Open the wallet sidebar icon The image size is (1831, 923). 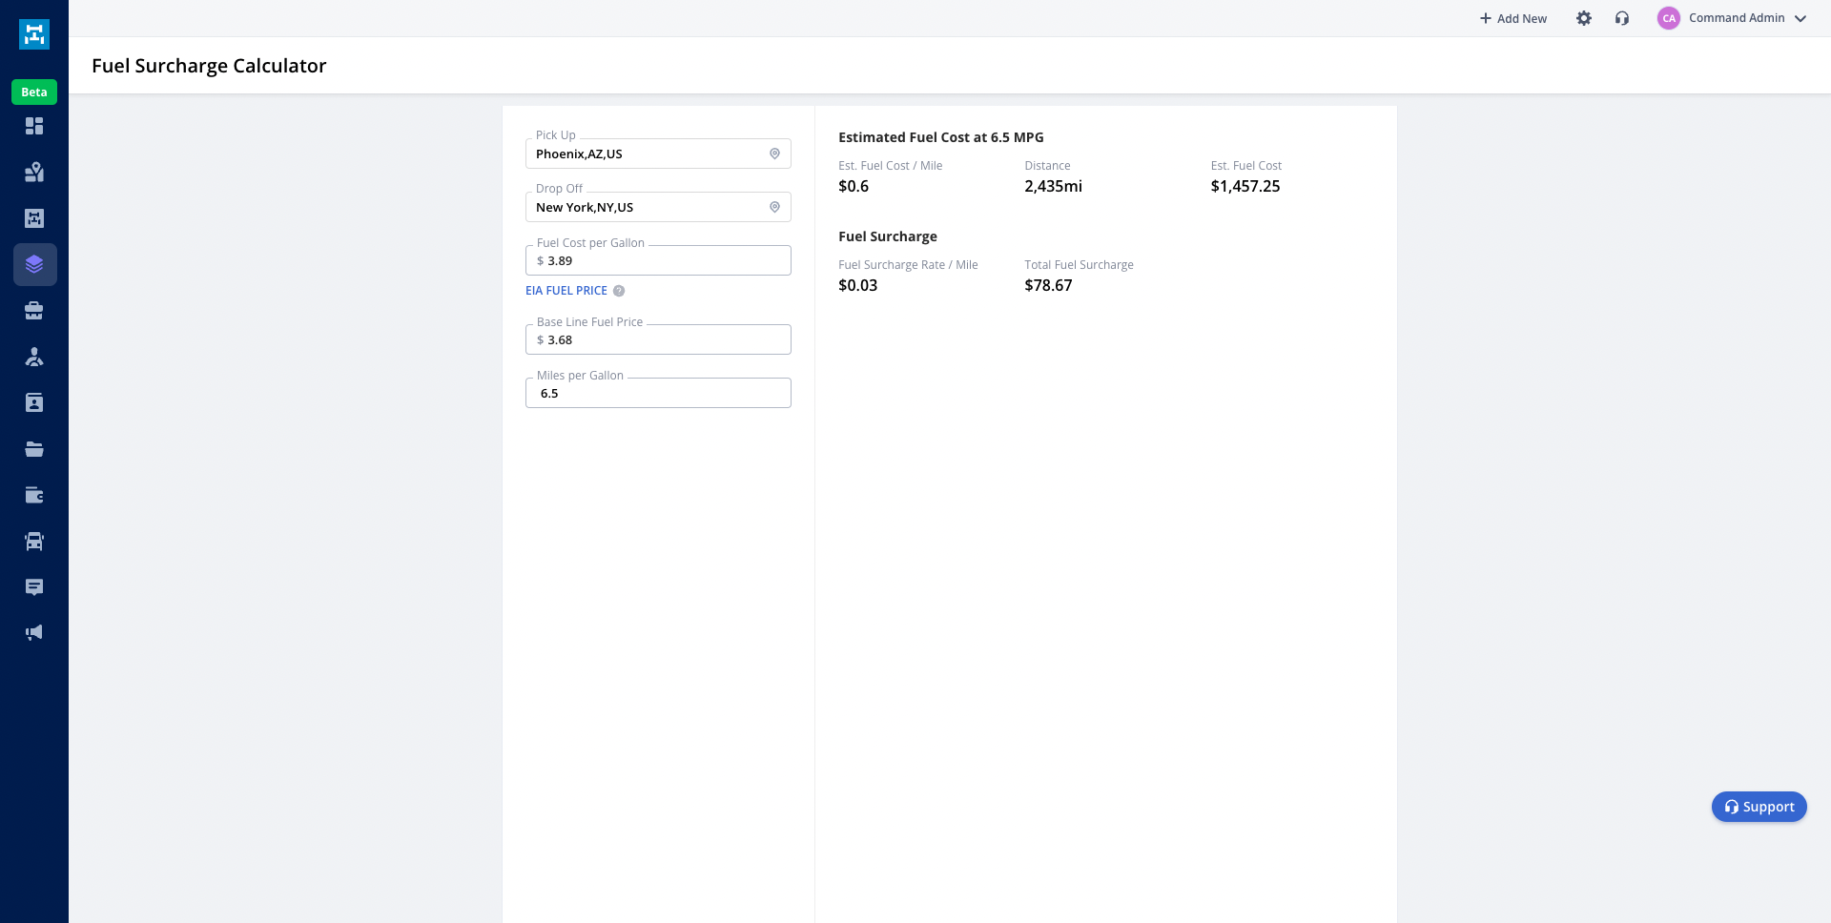coord(34,495)
